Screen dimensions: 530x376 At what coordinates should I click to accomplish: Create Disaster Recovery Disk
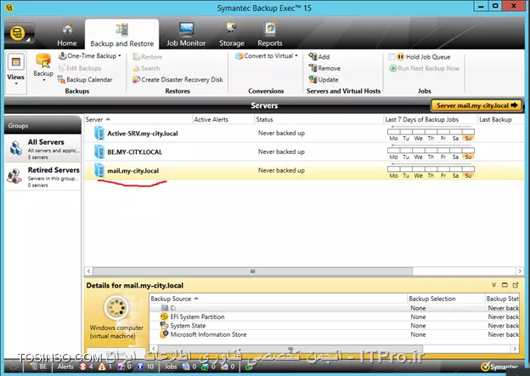178,79
